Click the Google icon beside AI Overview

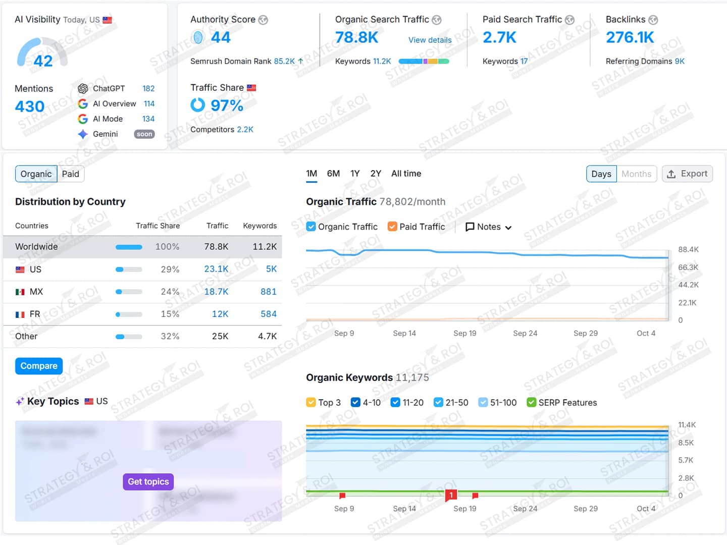click(83, 104)
